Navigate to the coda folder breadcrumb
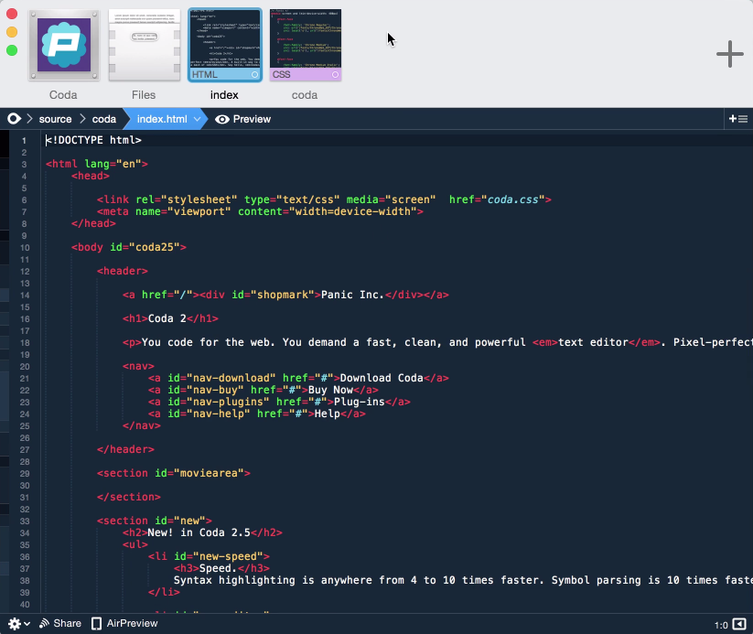 tap(104, 119)
